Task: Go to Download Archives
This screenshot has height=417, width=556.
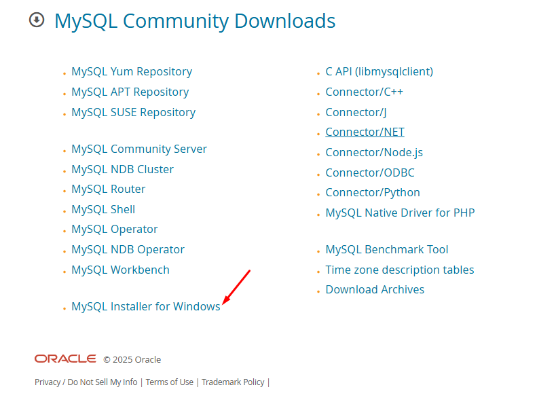Action: pos(375,290)
